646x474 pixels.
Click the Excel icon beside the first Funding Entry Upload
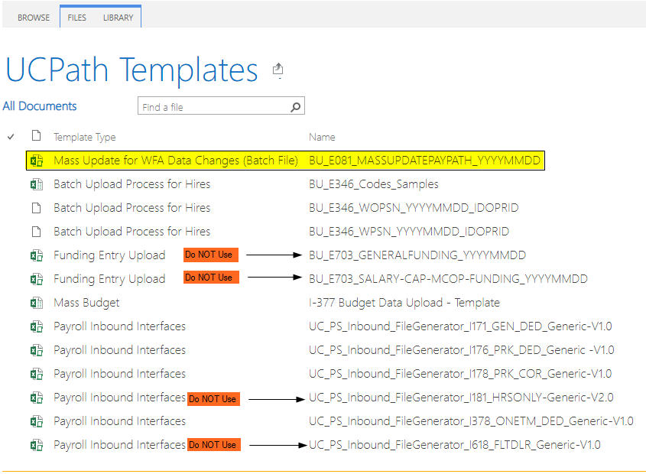click(36, 255)
